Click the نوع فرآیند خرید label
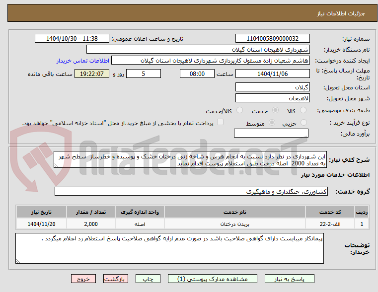The width and height of the screenshot is (378, 292). coord(350,123)
